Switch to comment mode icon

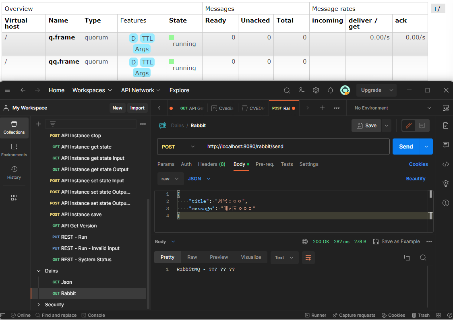pos(422,126)
